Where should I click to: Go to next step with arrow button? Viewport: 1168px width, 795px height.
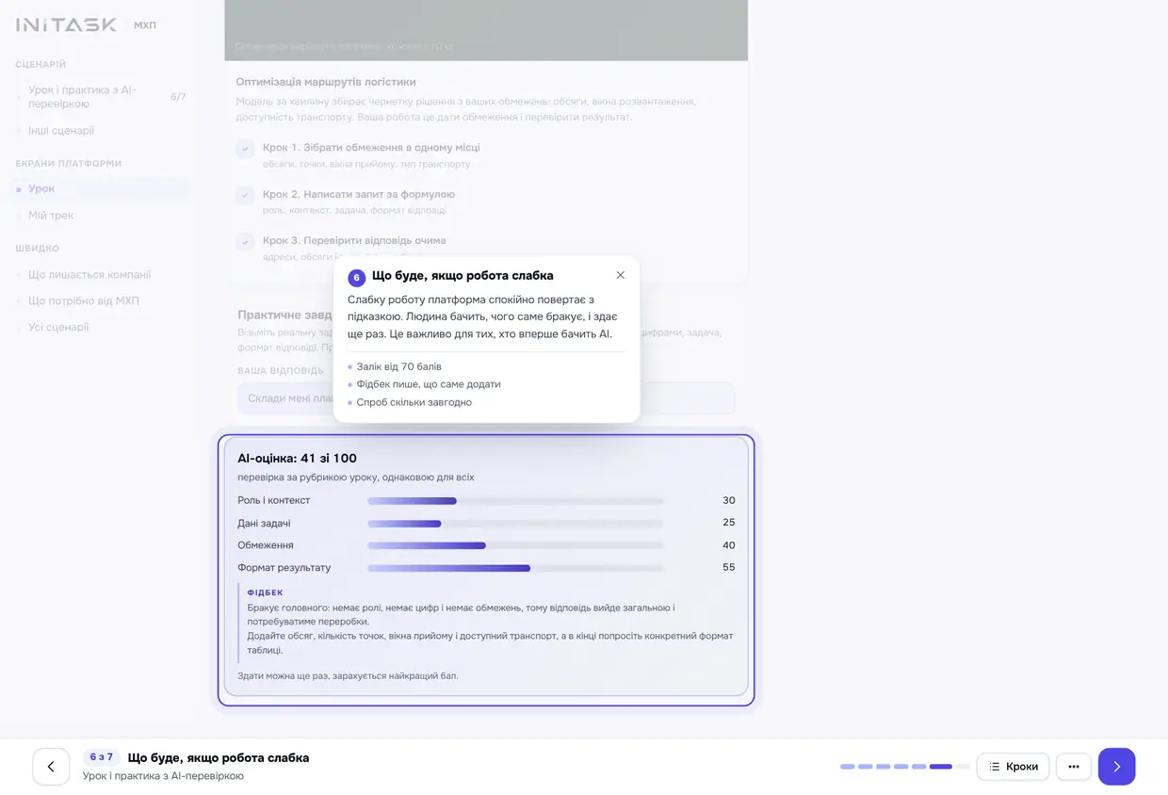(1116, 767)
